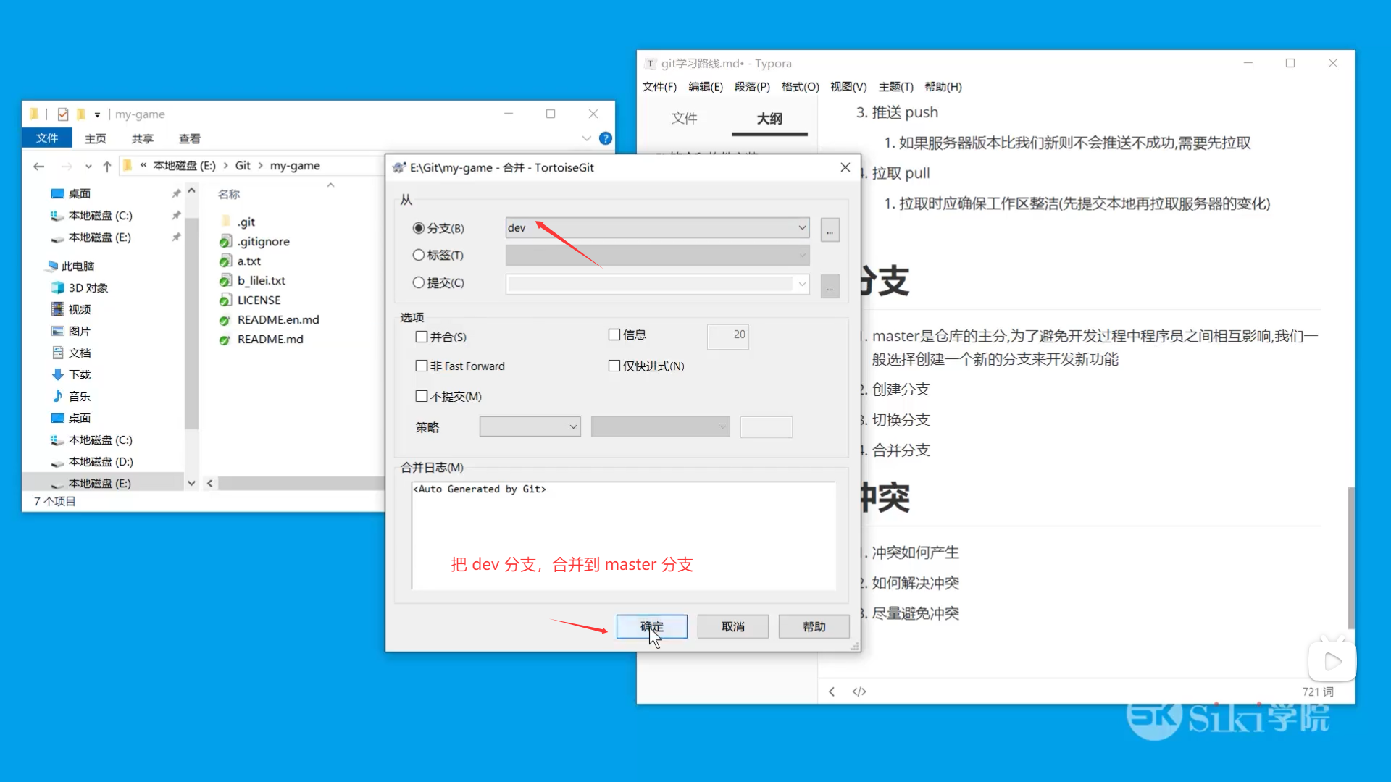
Task: Click the source code mode </> icon in Typora
Action: pyautogui.click(x=859, y=691)
